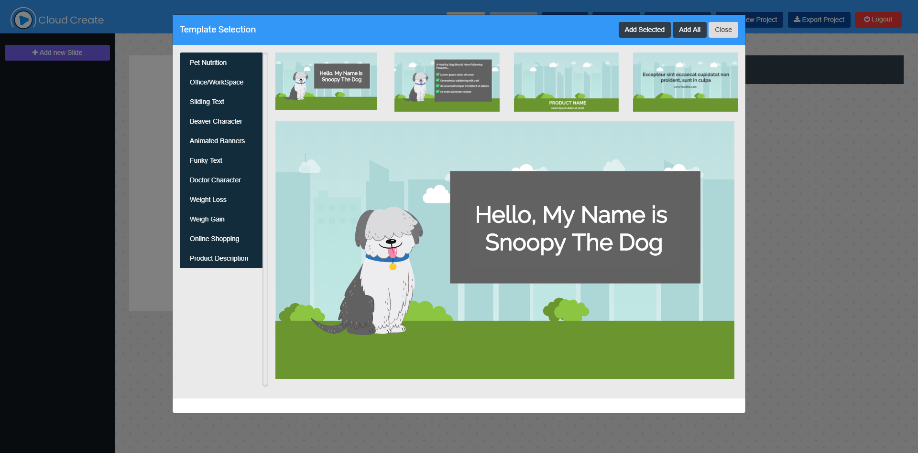
Task: Click the Export Project button
Action: (819, 20)
